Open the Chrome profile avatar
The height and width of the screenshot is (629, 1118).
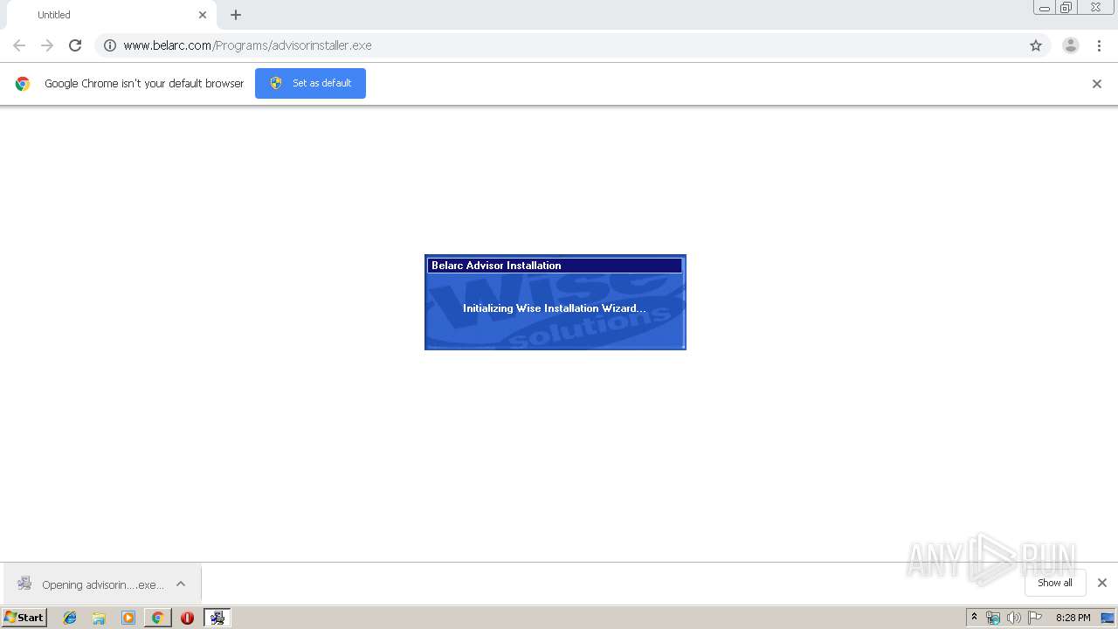(x=1071, y=45)
